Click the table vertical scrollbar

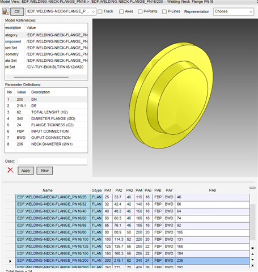tap(252, 222)
